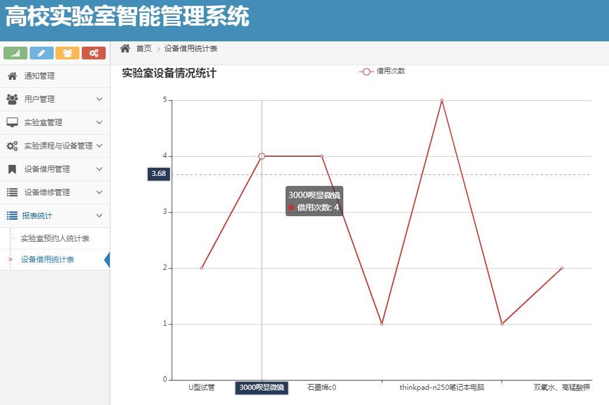The height and width of the screenshot is (405, 609).
Task: Click the U型试管 data point on chart
Action: [x=201, y=268]
